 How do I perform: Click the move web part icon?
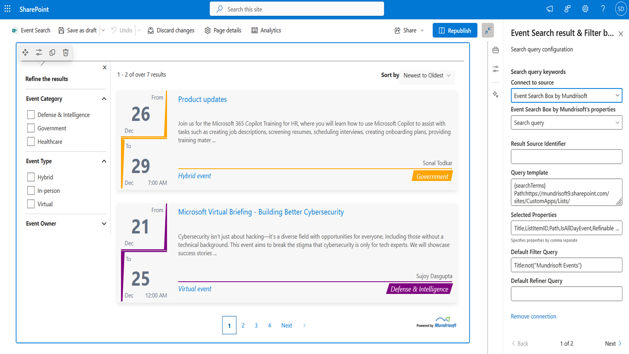(x=25, y=53)
